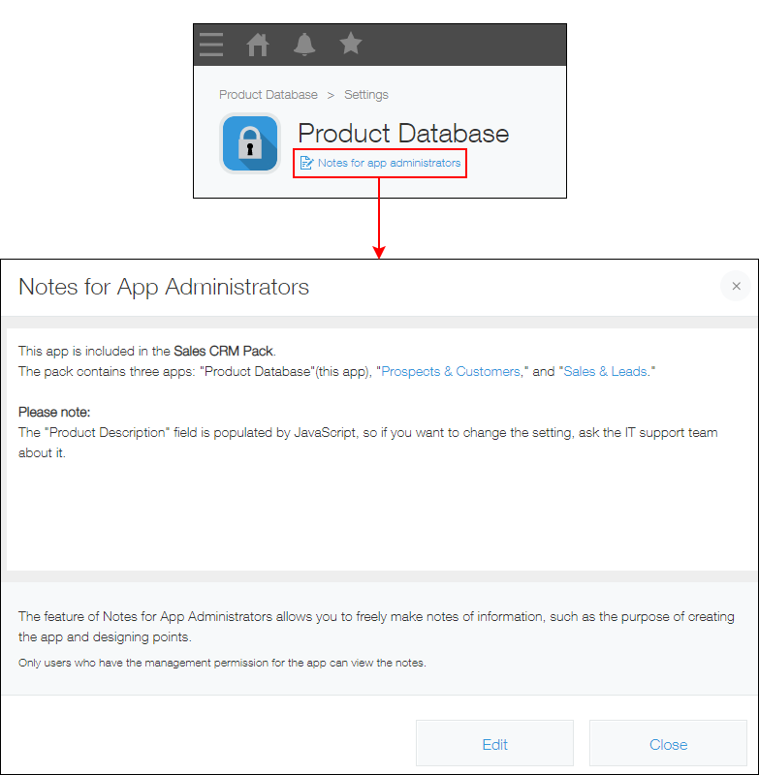Click the Notes for App Administrators dialog title

pyautogui.click(x=164, y=287)
